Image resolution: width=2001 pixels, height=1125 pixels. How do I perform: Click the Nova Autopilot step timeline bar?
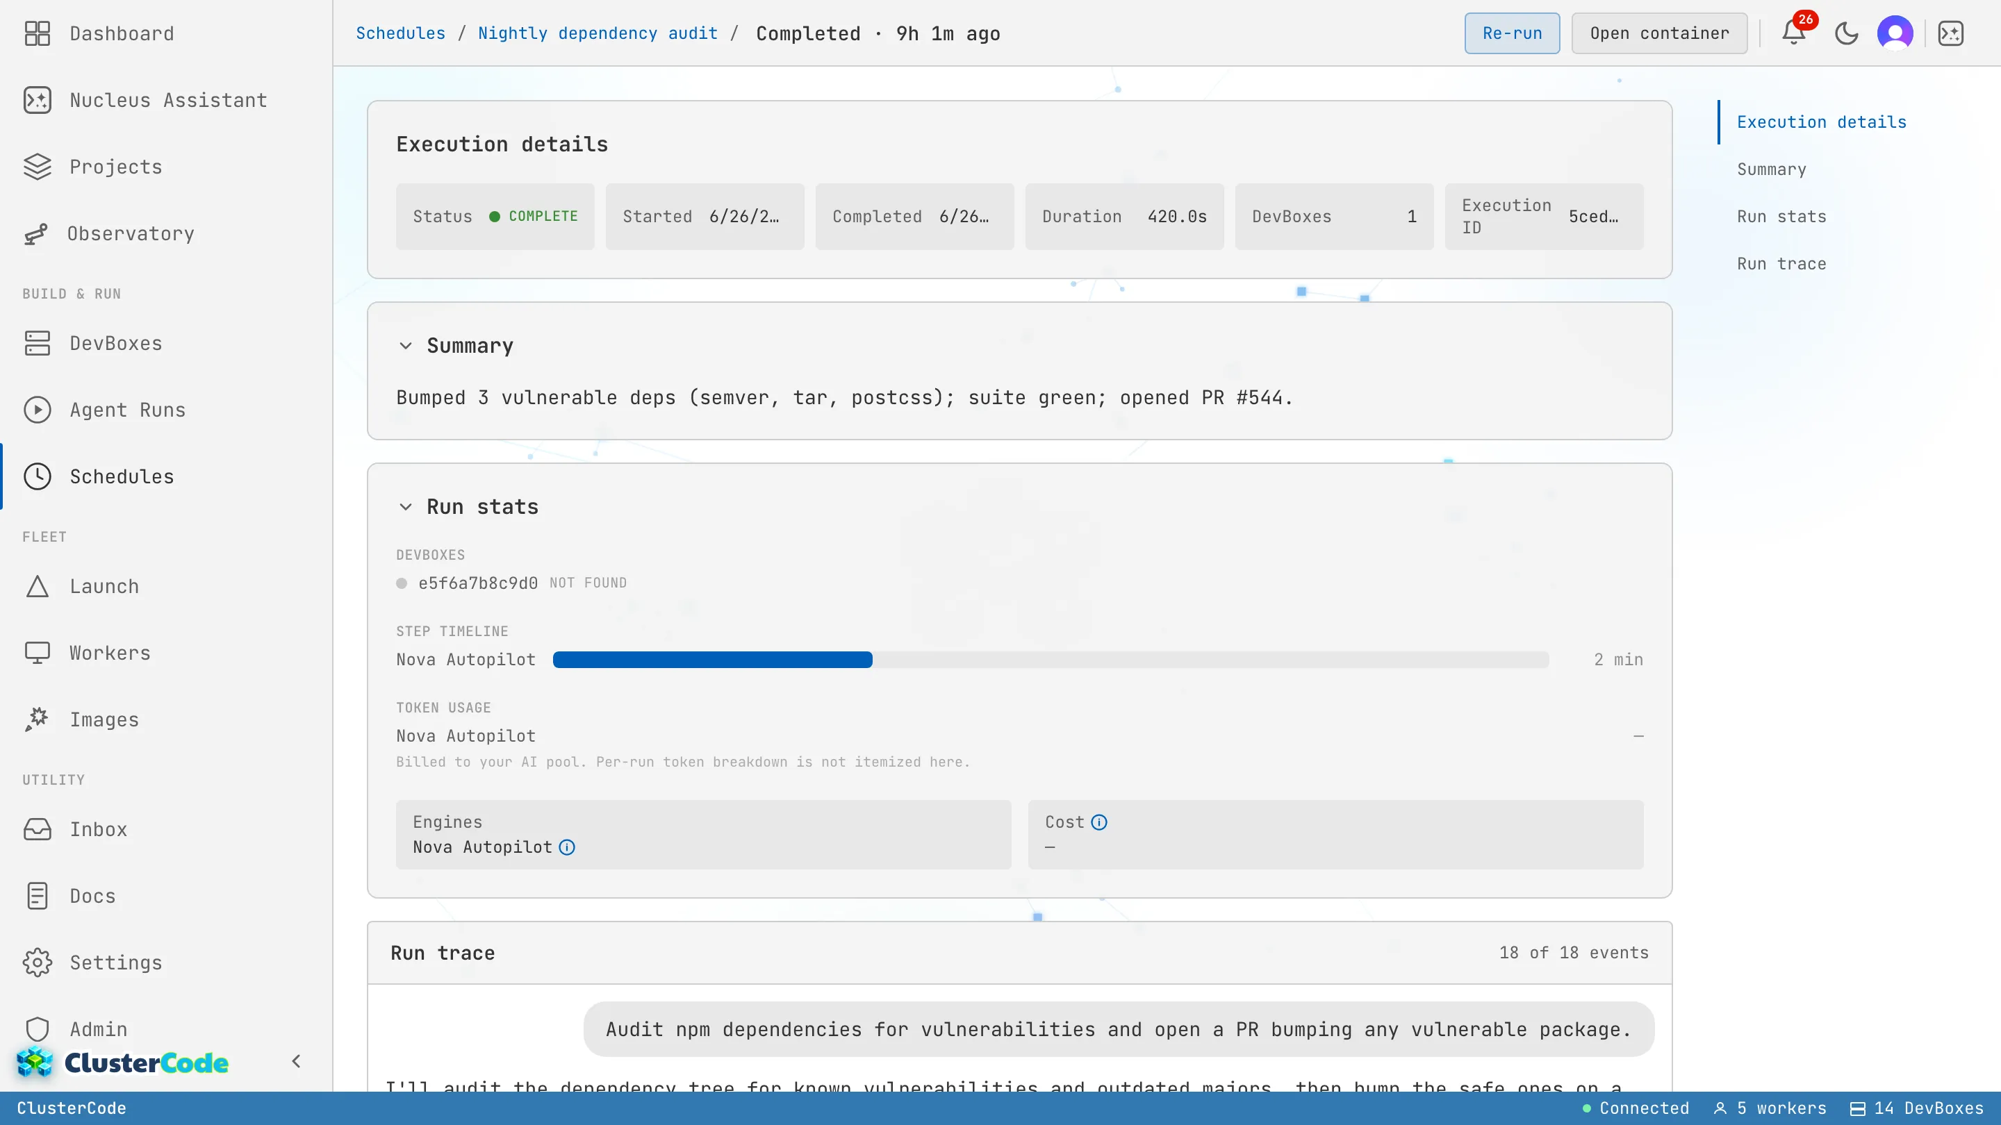pyautogui.click(x=1051, y=660)
